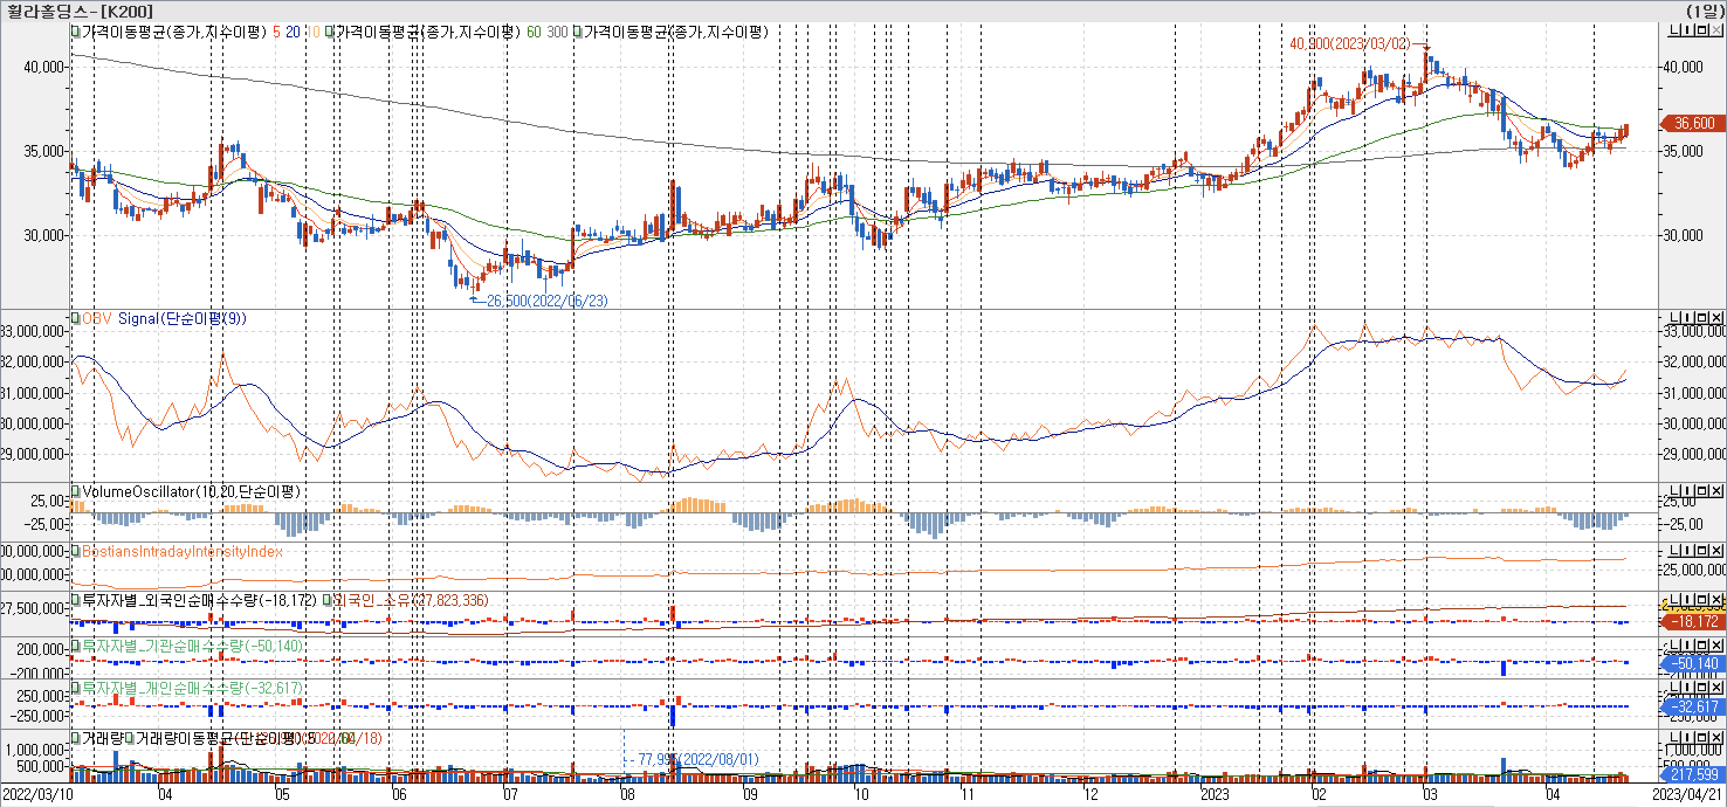Image resolution: width=1727 pixels, height=807 pixels.
Task: Click the L-shaped button in price chart panel
Action: tap(1674, 31)
